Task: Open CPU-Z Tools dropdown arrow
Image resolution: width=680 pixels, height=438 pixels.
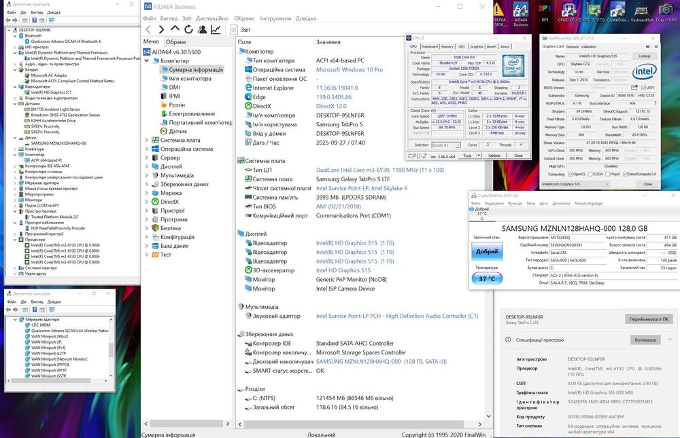Action: [479, 156]
